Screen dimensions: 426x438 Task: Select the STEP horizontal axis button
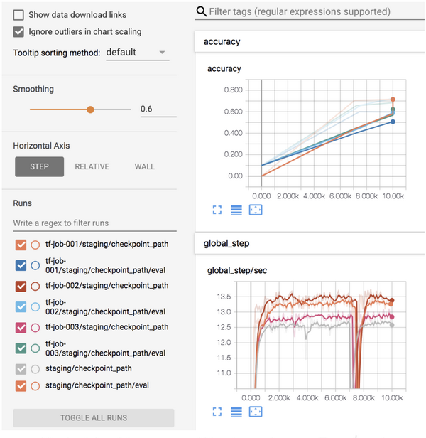[x=39, y=167]
